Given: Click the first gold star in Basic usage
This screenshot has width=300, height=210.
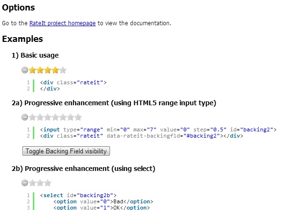Looking at the screenshot, I should pos(33,70).
